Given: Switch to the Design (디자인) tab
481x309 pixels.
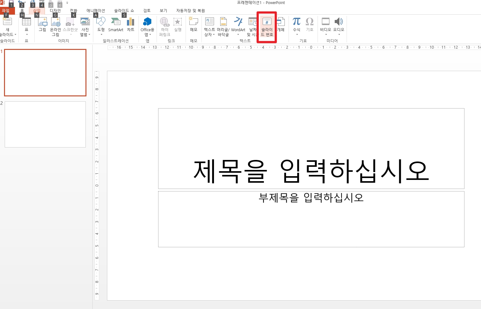Looking at the screenshot, I should point(55,11).
